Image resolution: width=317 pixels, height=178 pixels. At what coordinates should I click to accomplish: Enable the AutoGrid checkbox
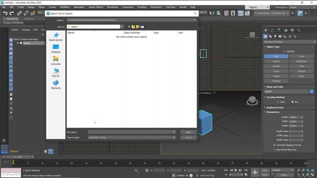coord(284,51)
